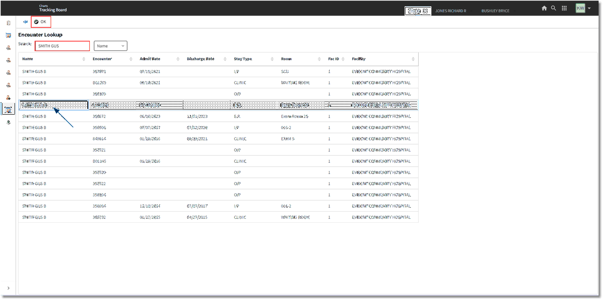Viewport: 603px width, 300px height.
Task: Switch to the JONES RICHARD R tab
Action: [x=451, y=11]
